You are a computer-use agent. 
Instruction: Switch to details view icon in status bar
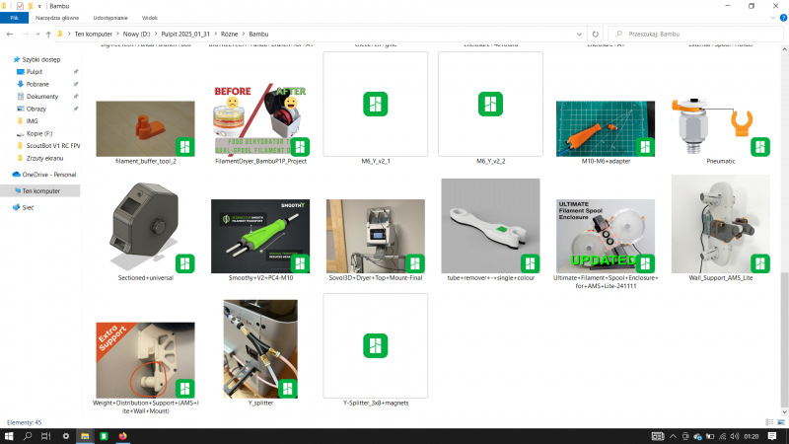click(770, 422)
